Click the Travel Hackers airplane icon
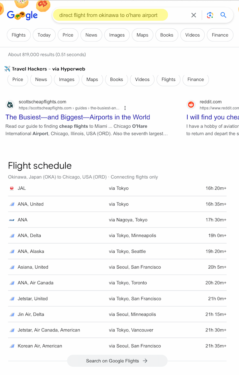This screenshot has width=239, height=375. pyautogui.click(x=7, y=69)
